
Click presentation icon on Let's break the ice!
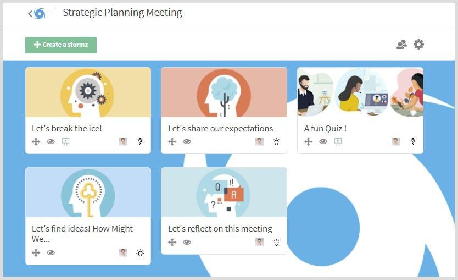pyautogui.click(x=66, y=141)
